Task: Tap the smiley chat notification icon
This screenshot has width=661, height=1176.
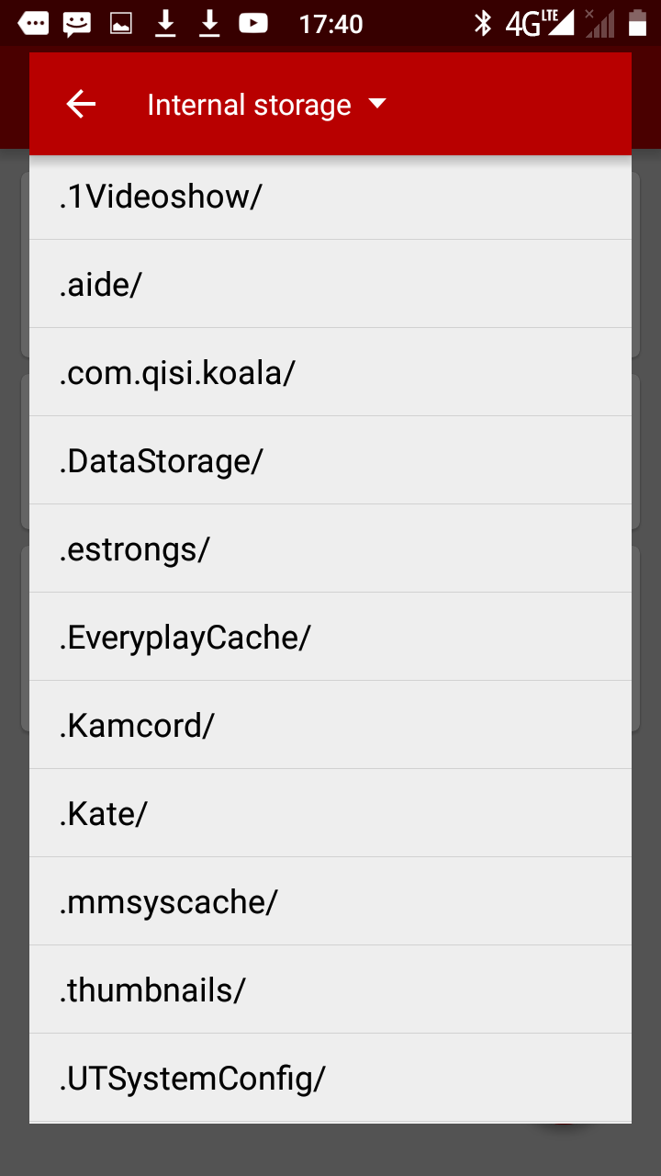Action: point(77,24)
